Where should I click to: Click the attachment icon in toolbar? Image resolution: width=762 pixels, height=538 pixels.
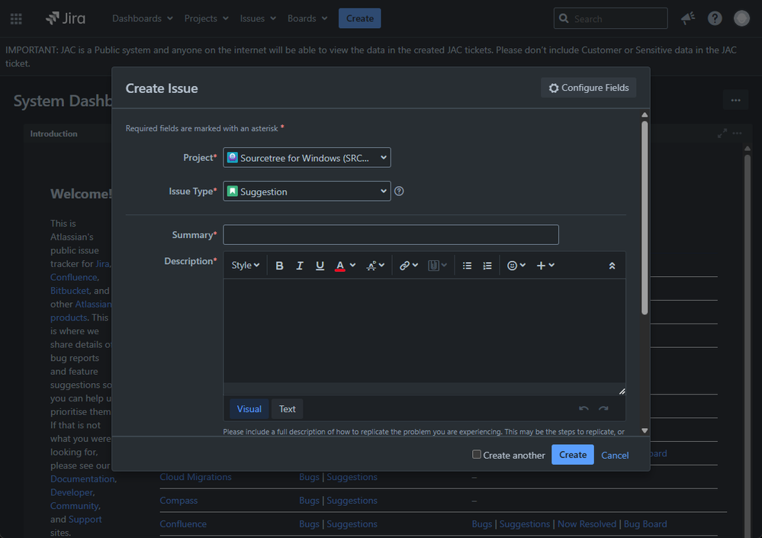coord(433,266)
